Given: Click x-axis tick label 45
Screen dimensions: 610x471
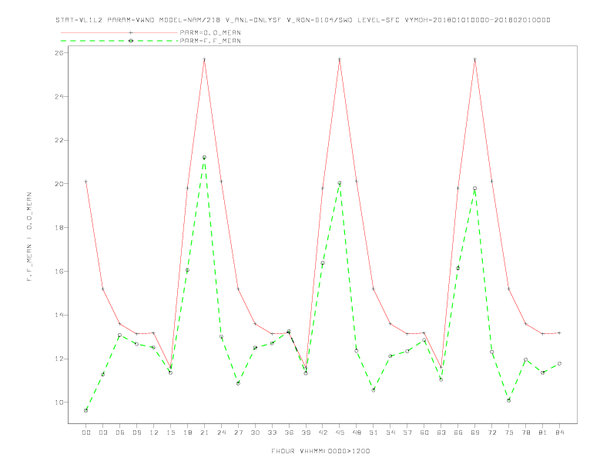Looking at the screenshot, I should [340, 433].
